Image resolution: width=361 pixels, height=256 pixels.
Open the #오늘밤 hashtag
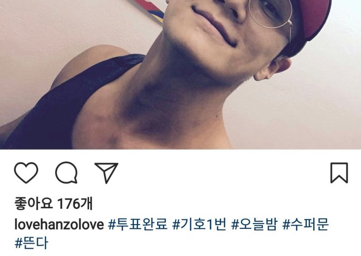254,224
